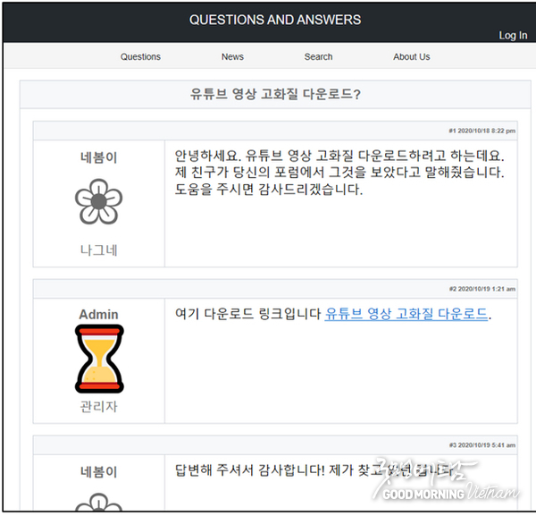
Task: Click the QUESTIONS AND ANSWERS site title
Action: [275, 20]
